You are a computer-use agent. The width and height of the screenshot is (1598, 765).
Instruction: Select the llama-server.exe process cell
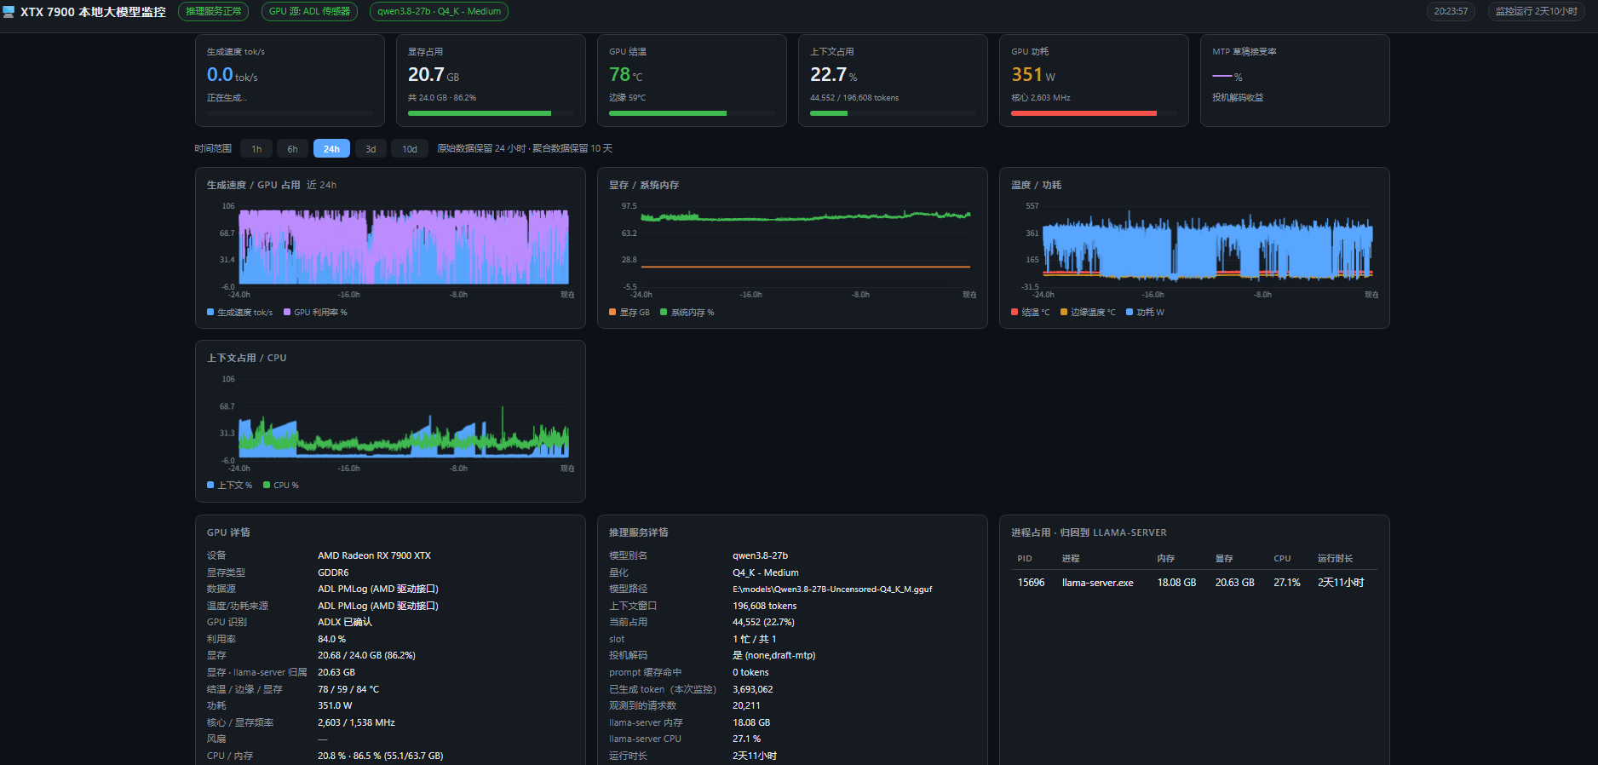click(1097, 583)
